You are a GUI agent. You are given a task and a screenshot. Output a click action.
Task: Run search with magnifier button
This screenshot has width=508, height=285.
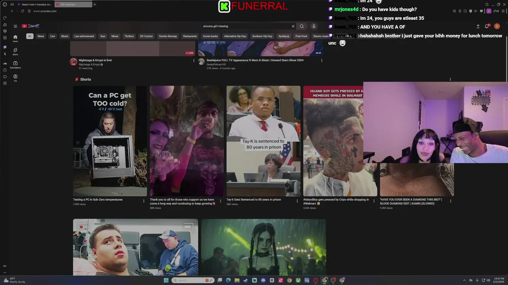[x=302, y=26]
